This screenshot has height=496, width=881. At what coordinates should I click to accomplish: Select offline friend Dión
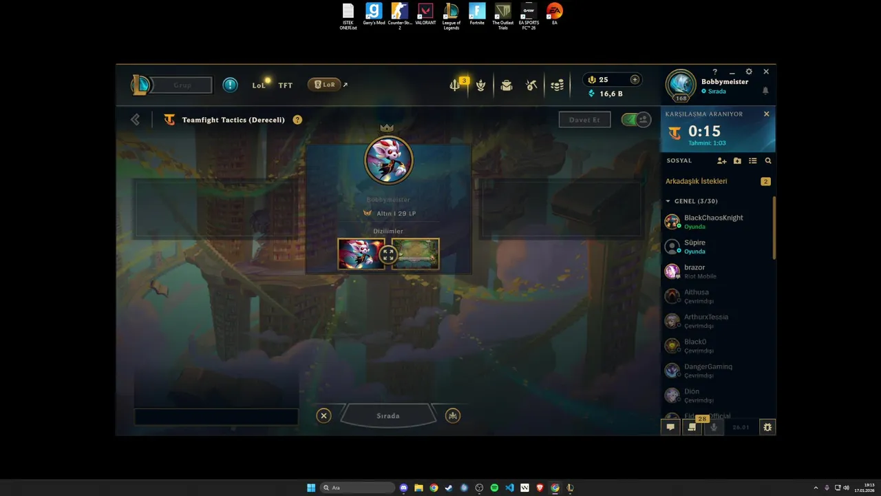[x=717, y=395]
